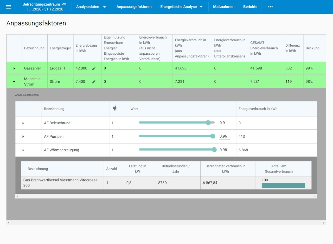
Task: Expand the AF Beleuchtung row
Action: coord(23,123)
